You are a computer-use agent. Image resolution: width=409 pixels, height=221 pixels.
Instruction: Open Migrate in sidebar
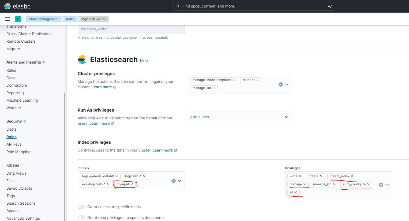pos(13,49)
